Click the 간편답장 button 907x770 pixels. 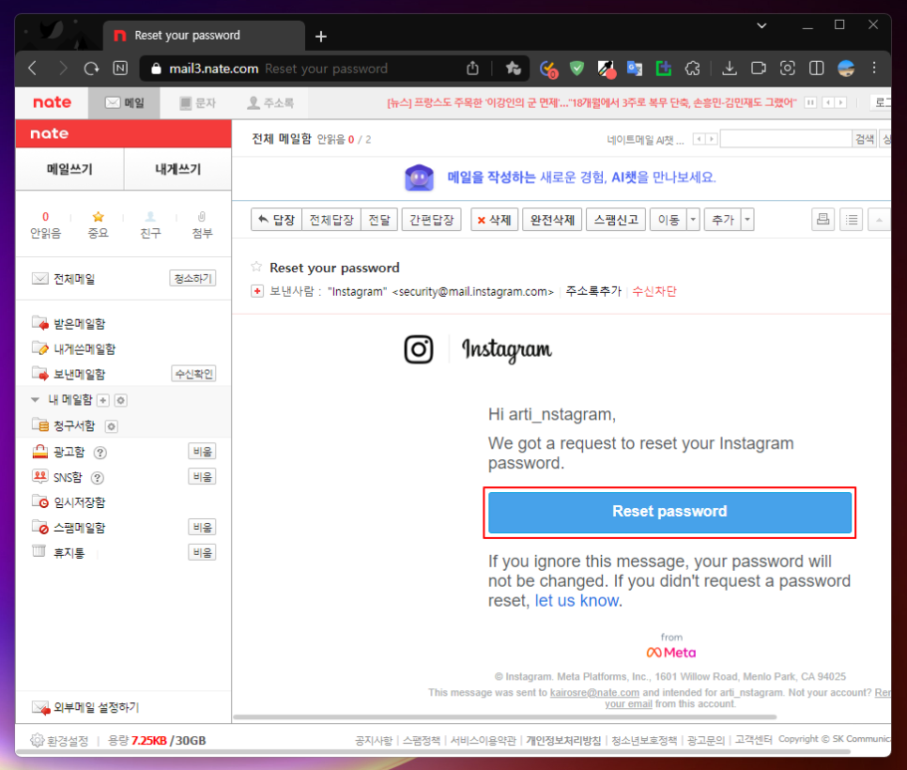[x=432, y=219]
